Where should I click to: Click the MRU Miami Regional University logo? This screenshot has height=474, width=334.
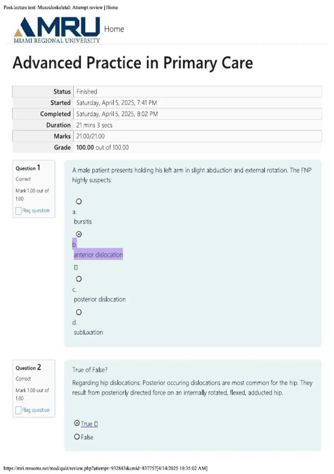pos(57,30)
